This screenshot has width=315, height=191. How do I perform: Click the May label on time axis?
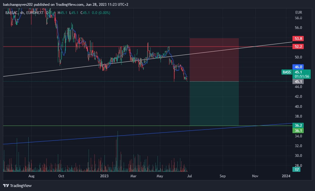pos(160,176)
